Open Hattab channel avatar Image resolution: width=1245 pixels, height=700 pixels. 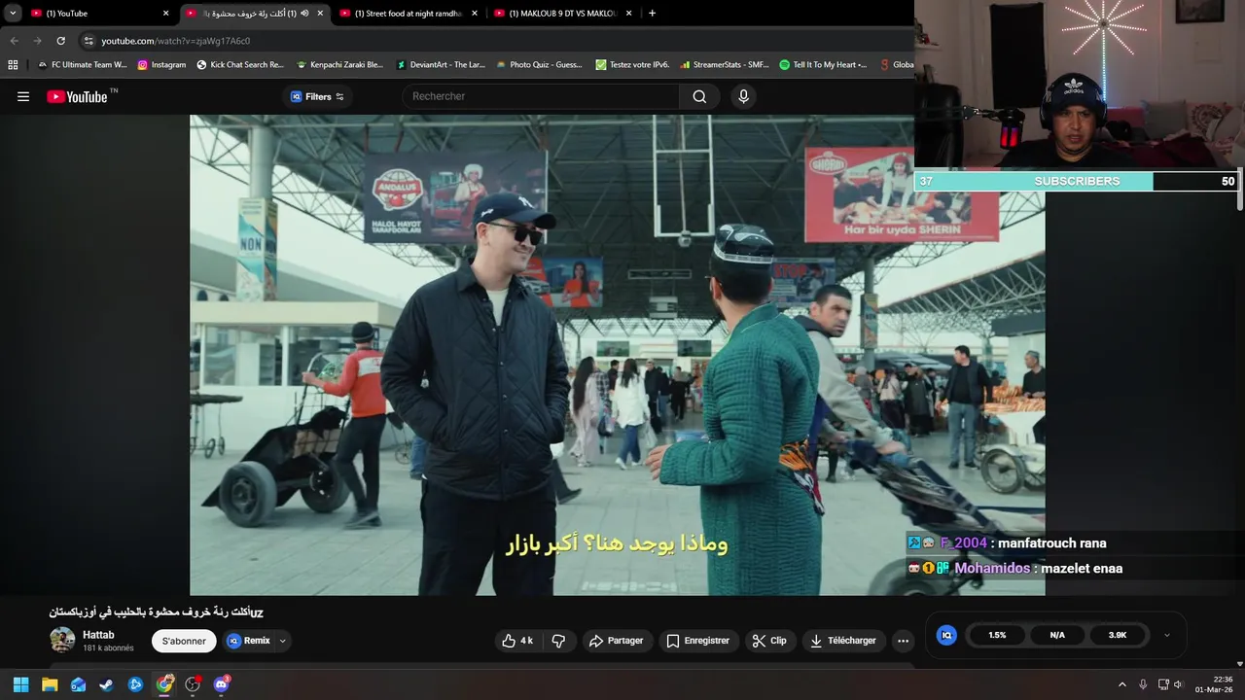click(62, 640)
